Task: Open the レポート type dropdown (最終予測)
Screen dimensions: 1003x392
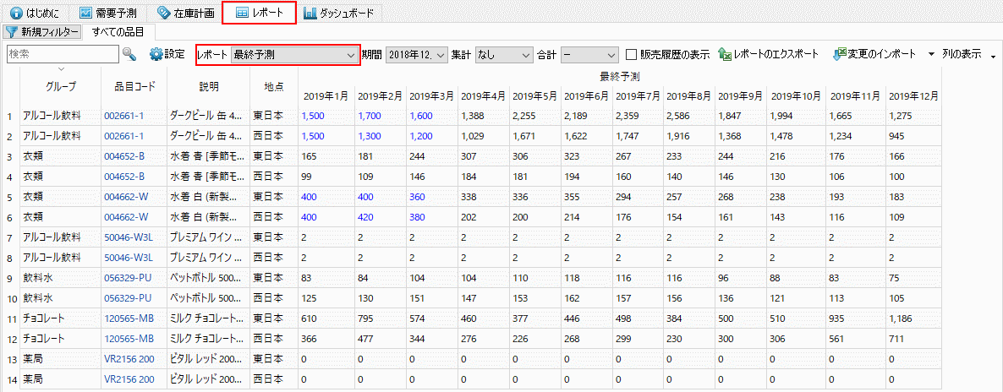Action: (293, 55)
